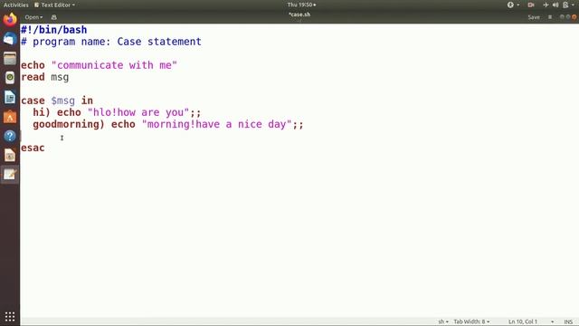Open the battery power system menu icon
Image resolution: width=579 pixels, height=326 pixels.
[x=565, y=5]
